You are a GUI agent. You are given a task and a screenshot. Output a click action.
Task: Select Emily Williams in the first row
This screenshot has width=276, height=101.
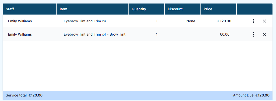coord(20,21)
